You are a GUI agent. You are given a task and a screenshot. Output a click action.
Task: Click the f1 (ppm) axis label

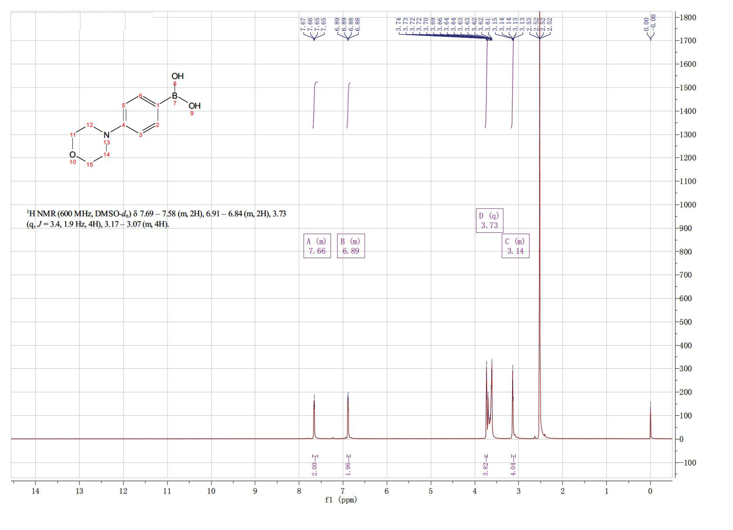341,500
